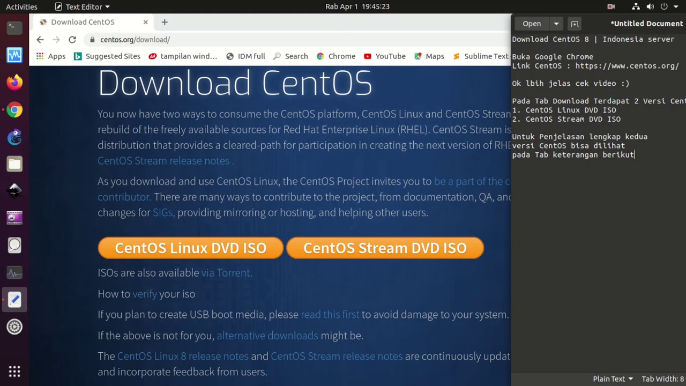The image size is (686, 386).
Task: Click text 'pada Tab keterangan berikut'
Action: pyautogui.click(x=573, y=154)
